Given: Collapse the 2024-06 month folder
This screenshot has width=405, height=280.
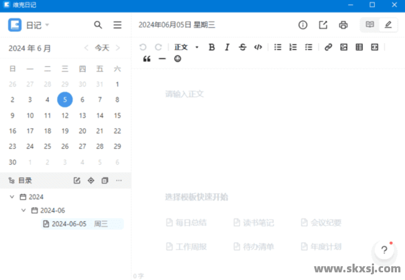Looking at the screenshot, I should [x=23, y=210].
